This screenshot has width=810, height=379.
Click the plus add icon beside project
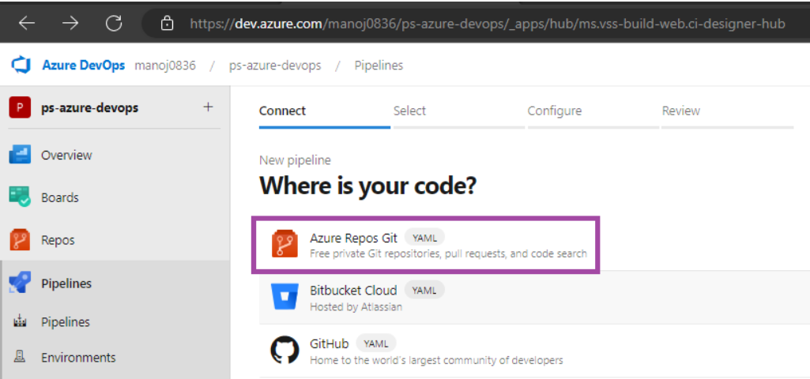(208, 107)
